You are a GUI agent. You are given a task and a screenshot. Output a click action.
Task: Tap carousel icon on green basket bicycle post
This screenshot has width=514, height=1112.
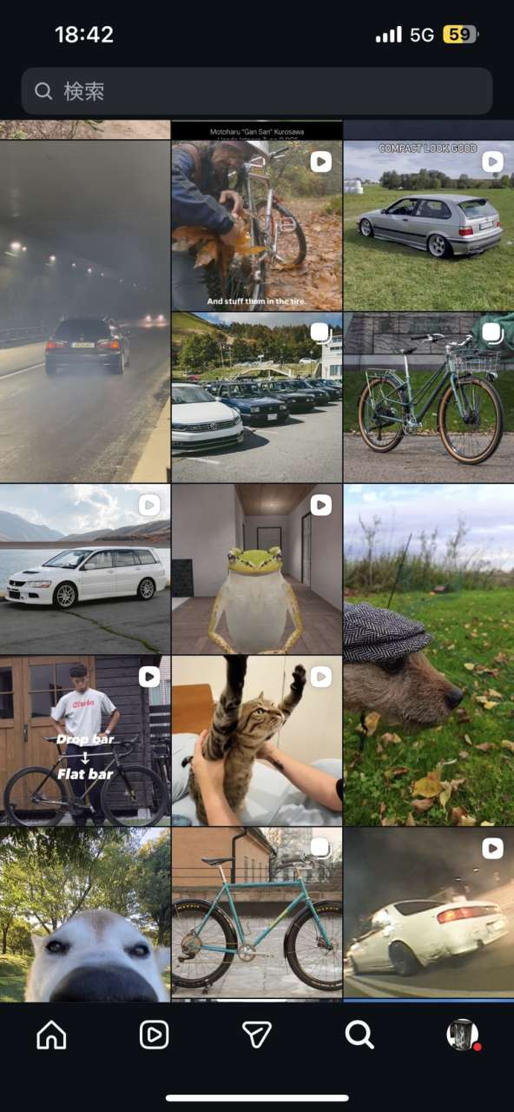coord(493,333)
